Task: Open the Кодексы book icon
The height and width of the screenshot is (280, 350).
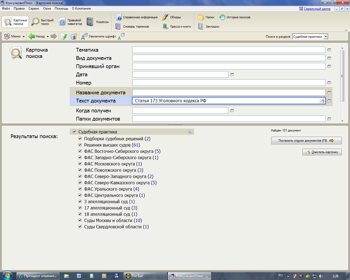Action: tap(90, 22)
